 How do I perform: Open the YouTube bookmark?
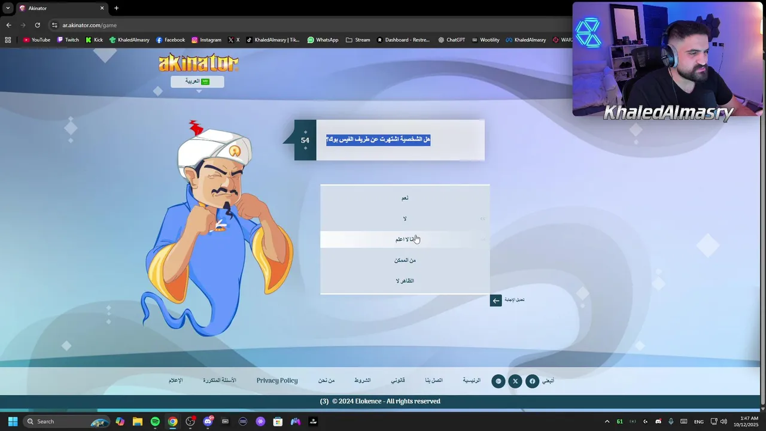point(37,40)
